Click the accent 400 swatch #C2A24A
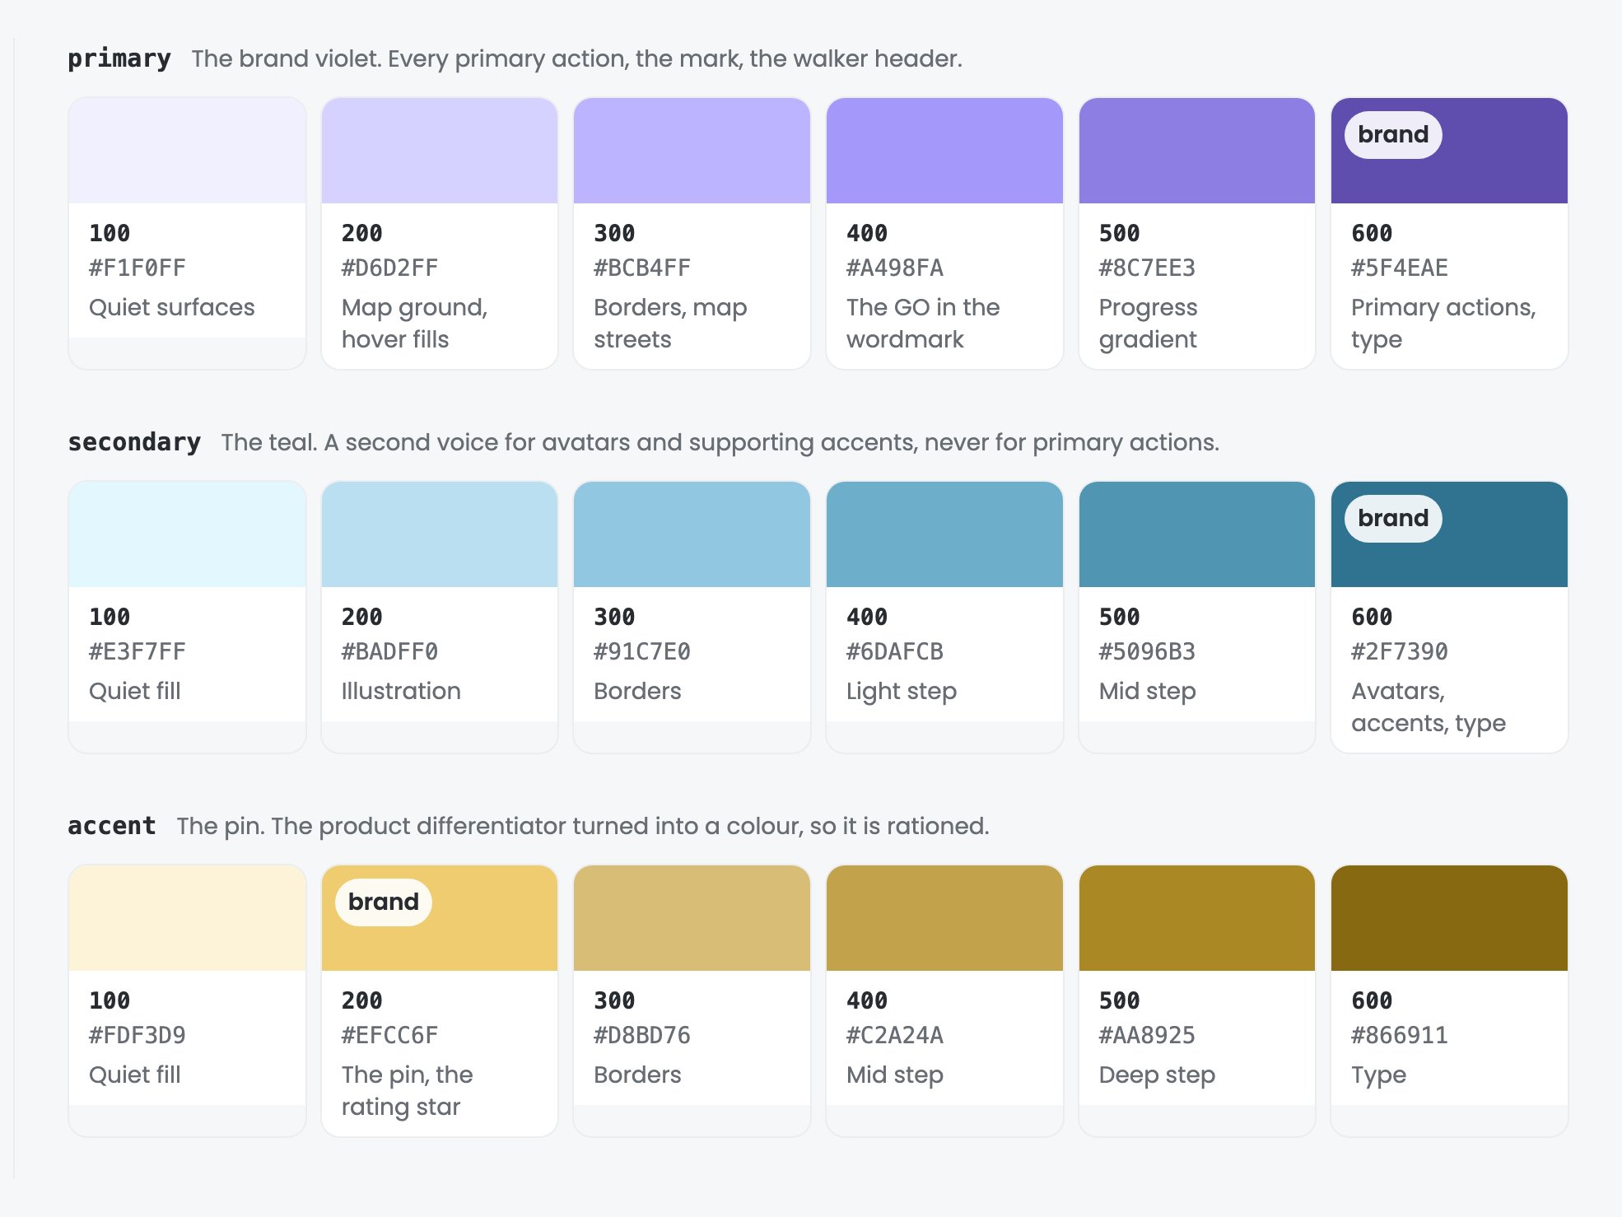This screenshot has width=1622, height=1217. (x=944, y=918)
